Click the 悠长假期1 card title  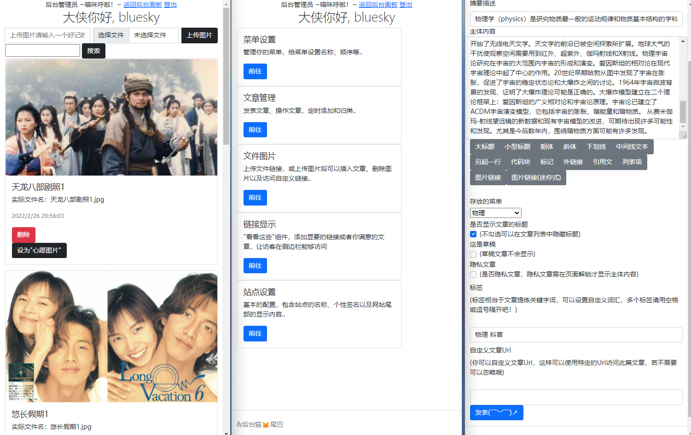click(30, 414)
